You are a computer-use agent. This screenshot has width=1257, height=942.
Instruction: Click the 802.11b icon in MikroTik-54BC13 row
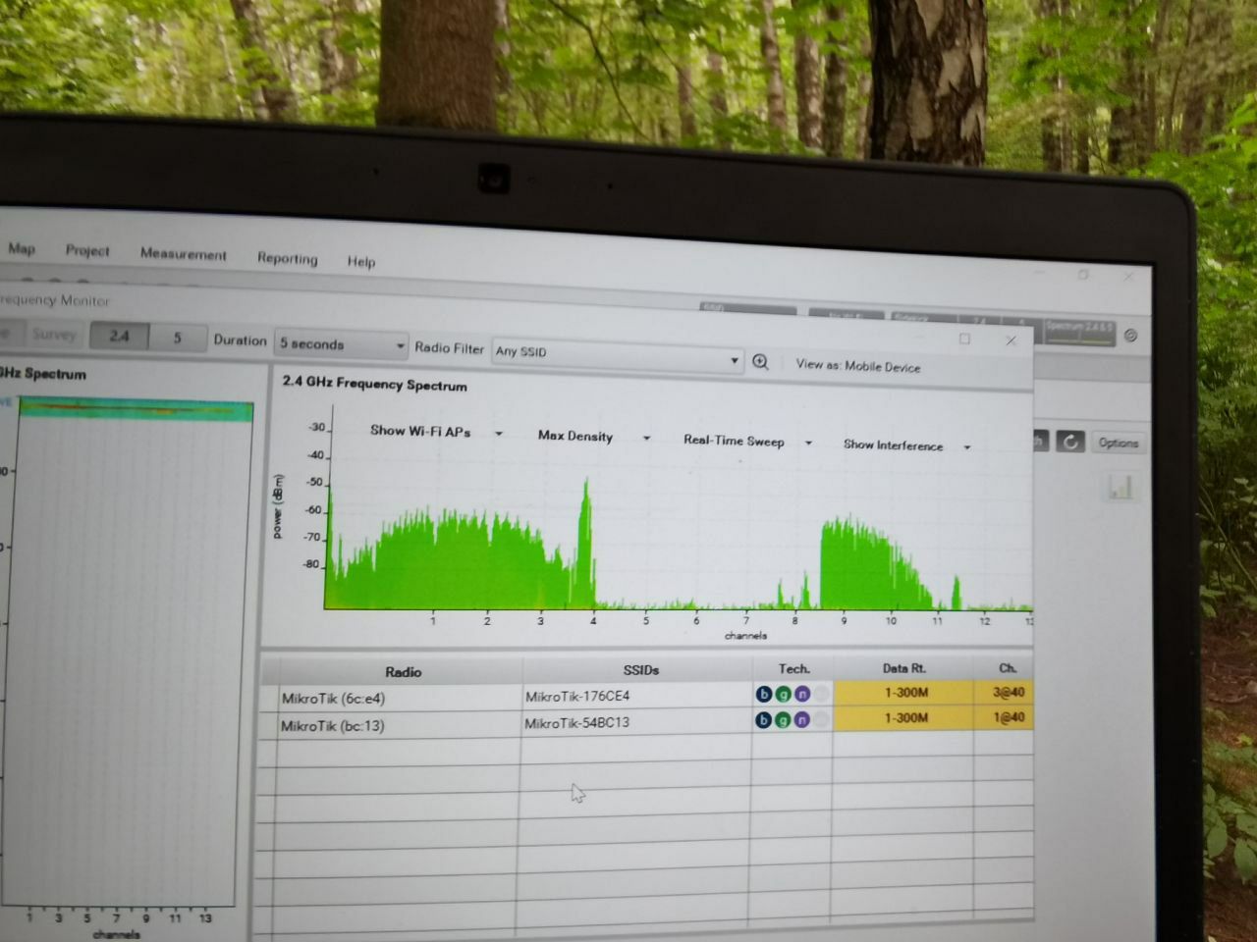pos(763,719)
